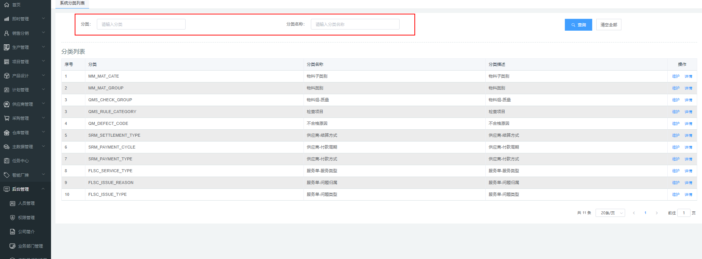Open 公司简介 in the sidebar

(26, 232)
